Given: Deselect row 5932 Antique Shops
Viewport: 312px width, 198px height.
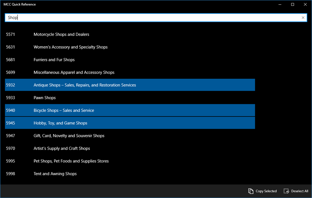Looking at the screenshot, I should (x=101, y=85).
